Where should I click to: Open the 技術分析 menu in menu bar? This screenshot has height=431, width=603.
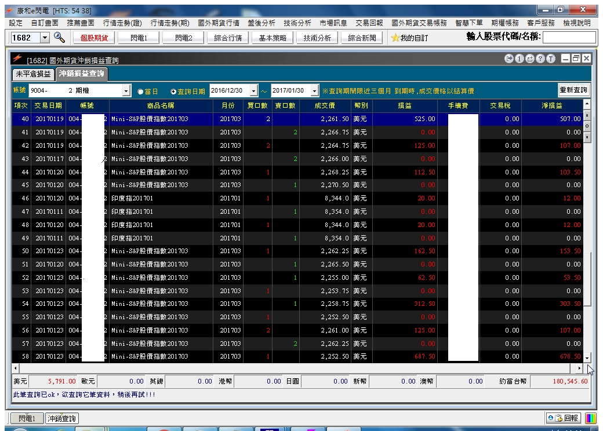(297, 23)
